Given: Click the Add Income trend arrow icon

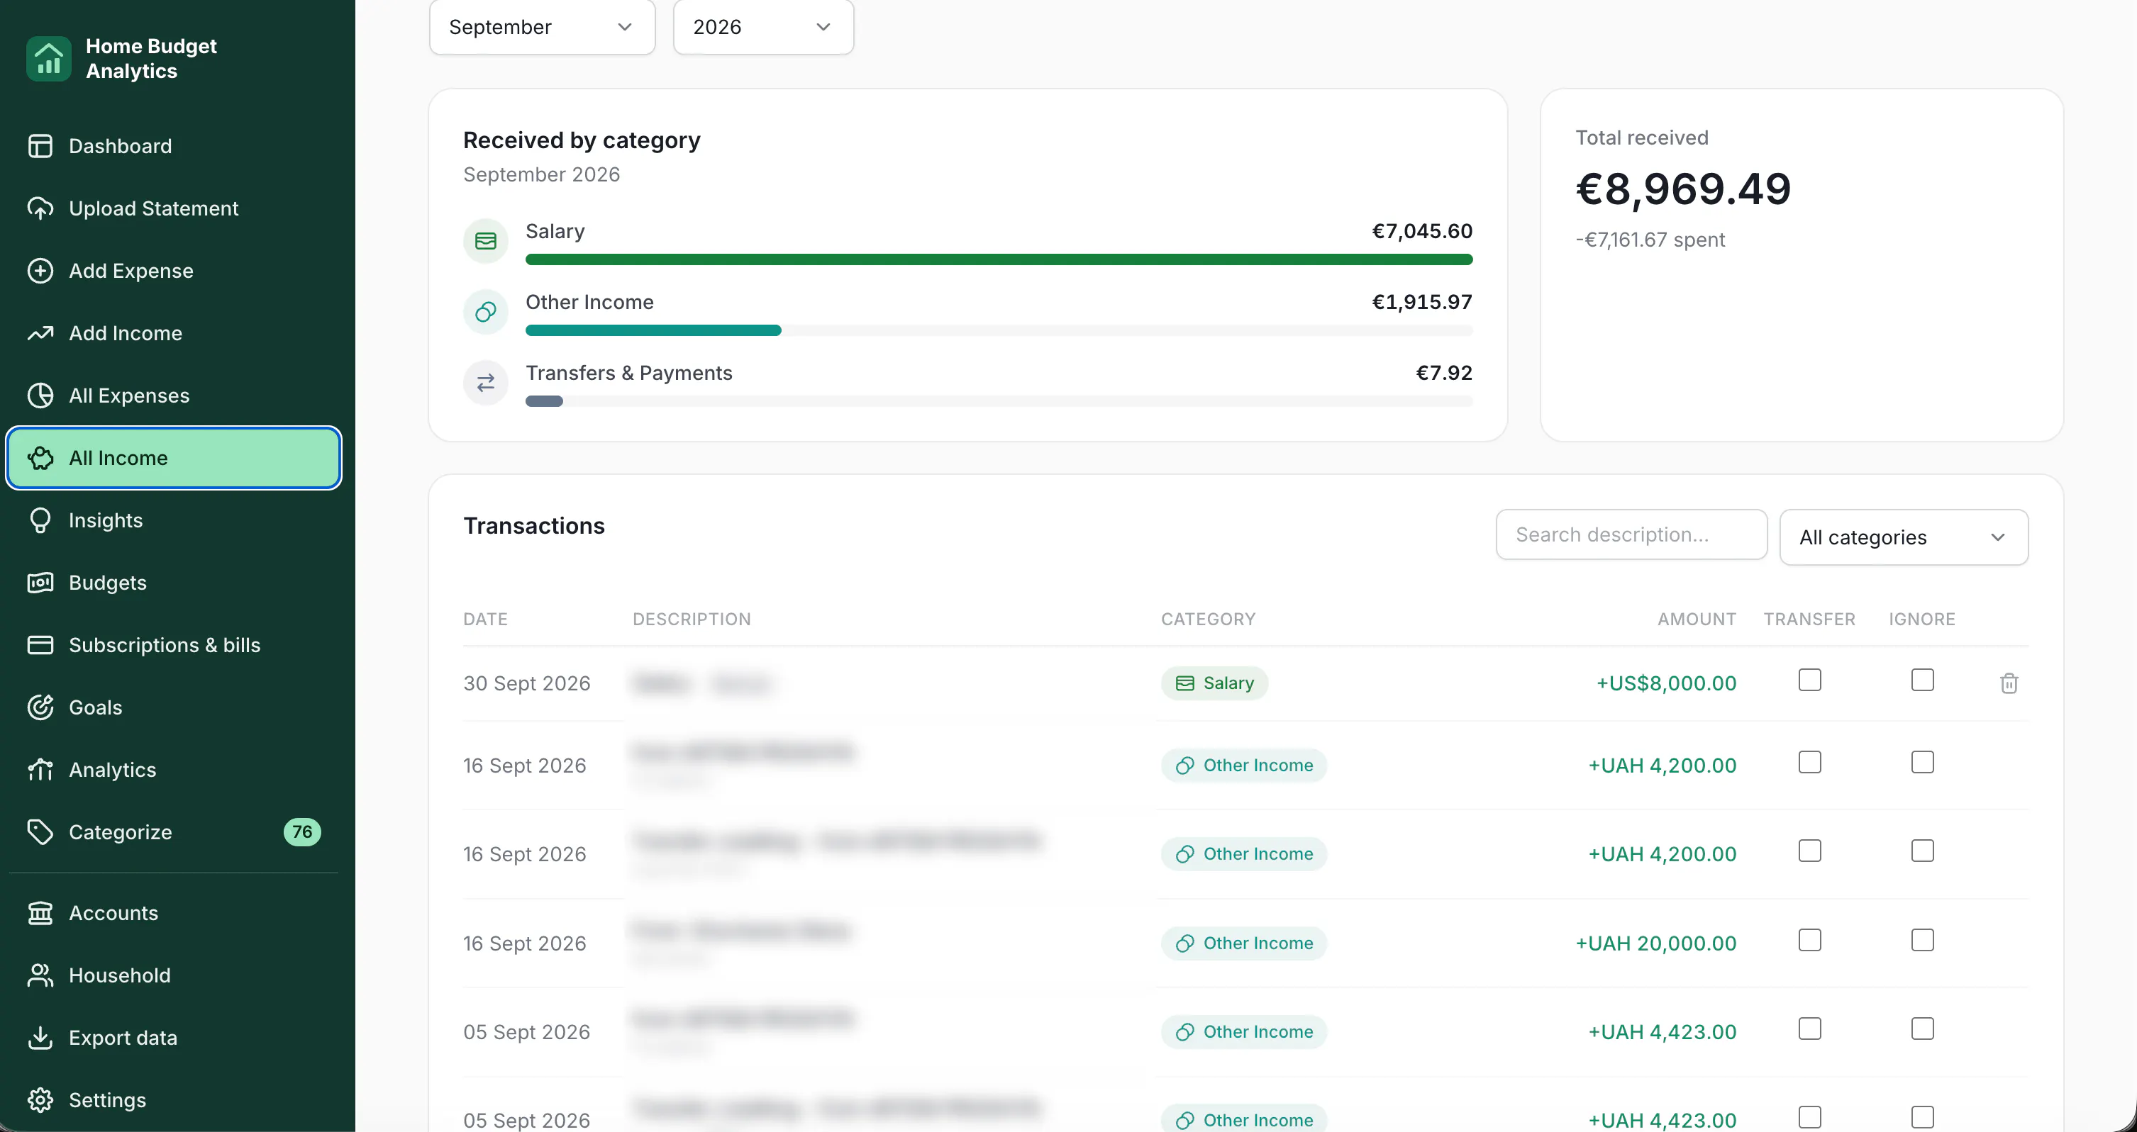Looking at the screenshot, I should coord(40,333).
